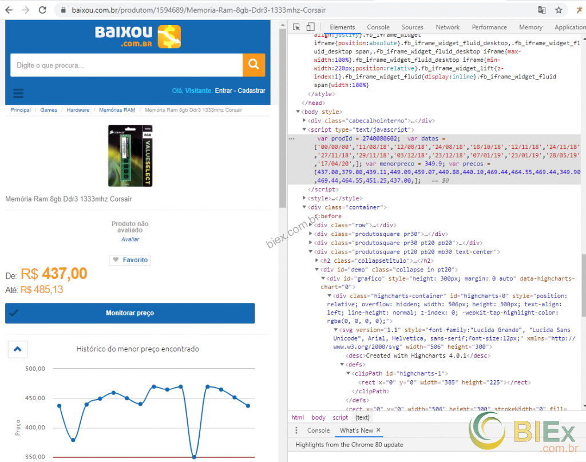Screen dimensions: 586x462
Task: Open the Application tab in DevTools
Action: coord(571,27)
